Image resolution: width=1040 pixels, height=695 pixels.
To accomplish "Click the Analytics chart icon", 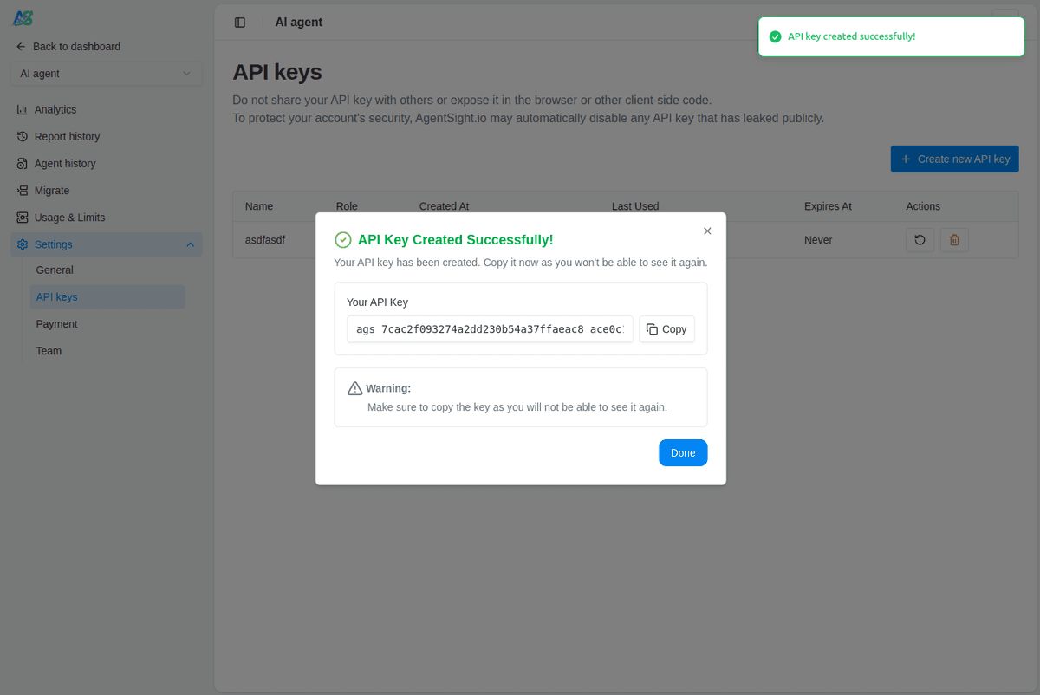I will click(x=23, y=110).
